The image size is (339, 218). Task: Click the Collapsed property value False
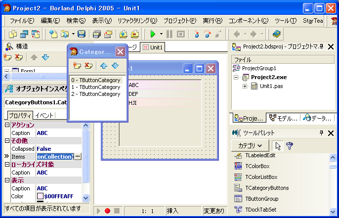(x=44, y=149)
